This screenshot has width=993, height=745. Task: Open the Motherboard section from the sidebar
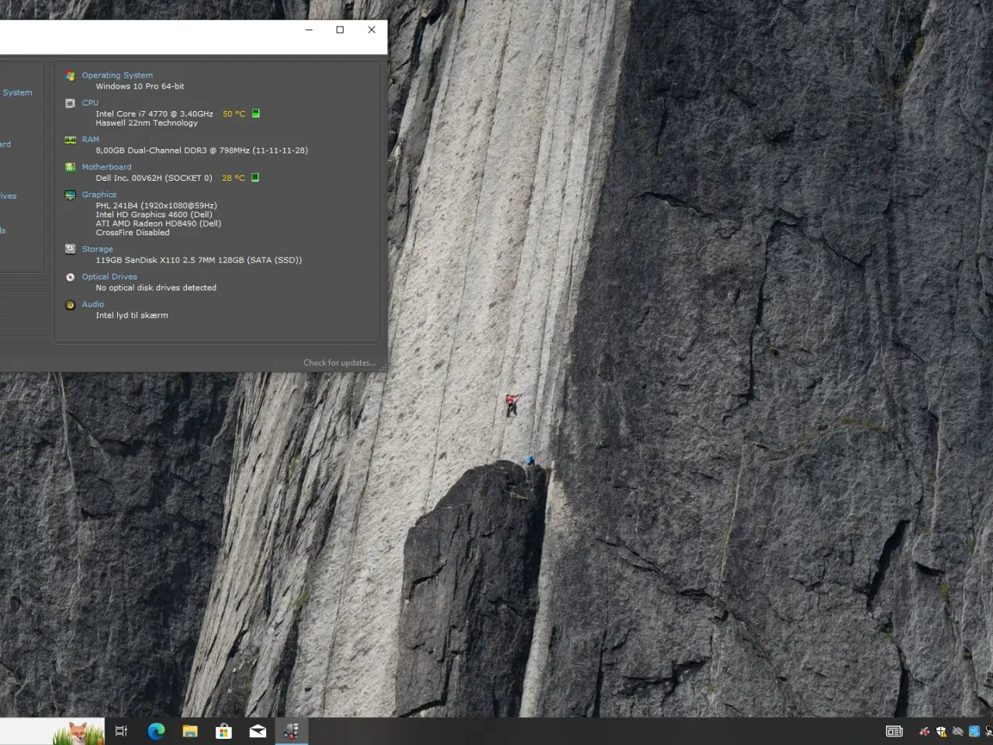click(6, 144)
